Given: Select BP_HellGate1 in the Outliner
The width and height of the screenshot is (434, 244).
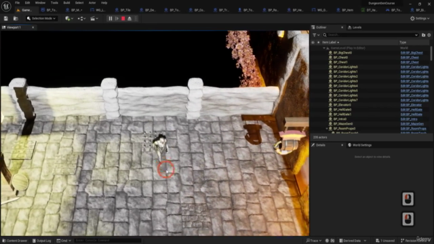Looking at the screenshot, I should (342, 115).
